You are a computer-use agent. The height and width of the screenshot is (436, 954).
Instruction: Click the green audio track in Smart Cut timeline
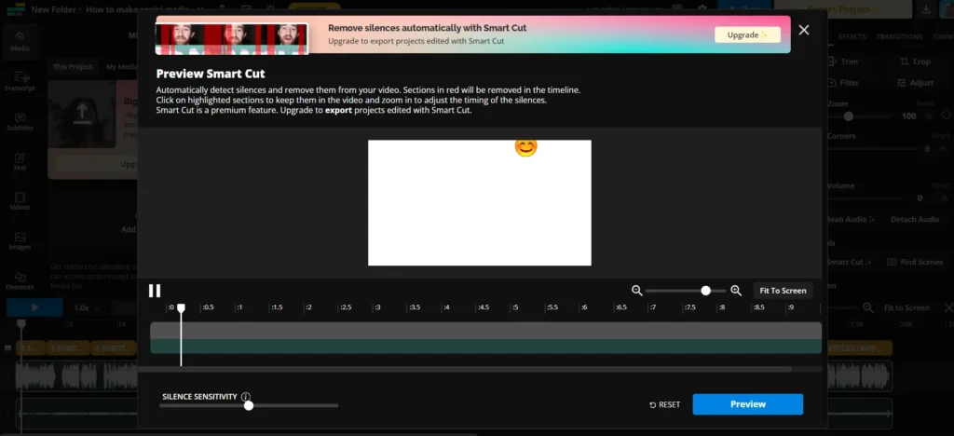[485, 346]
